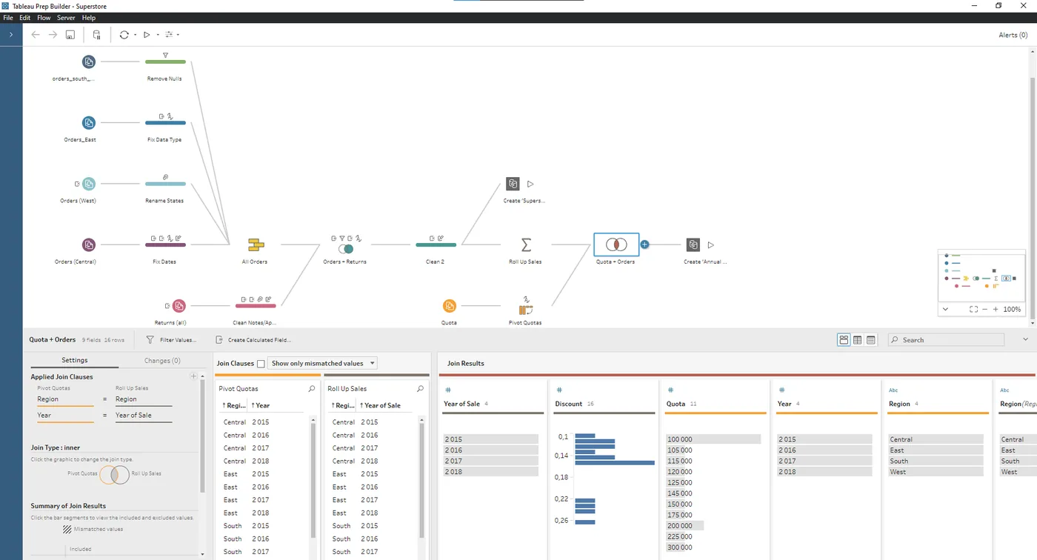1037x560 pixels.
Task: Switch to data grid view
Action: 858,340
